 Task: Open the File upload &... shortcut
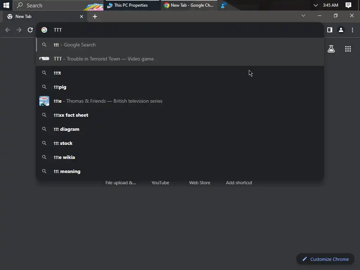[121, 183]
